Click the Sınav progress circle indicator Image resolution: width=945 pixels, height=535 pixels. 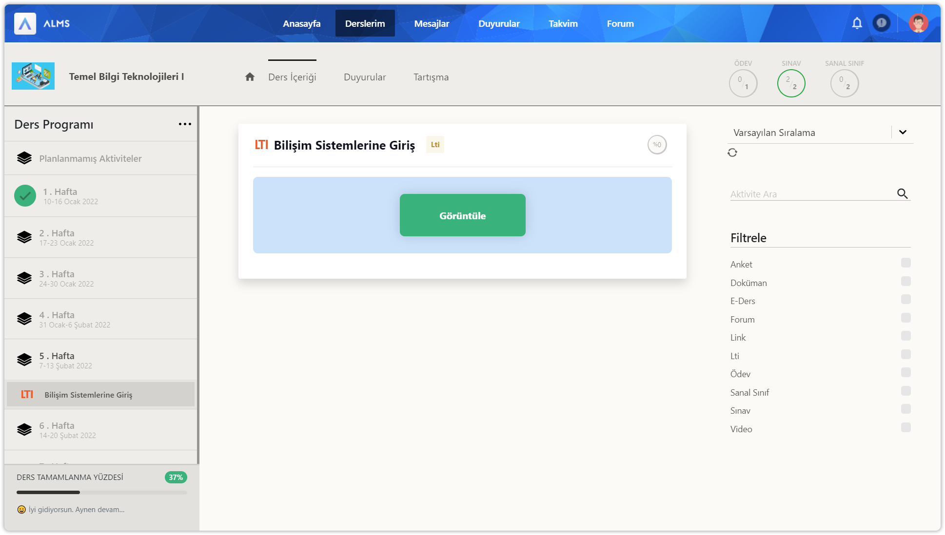click(x=791, y=83)
